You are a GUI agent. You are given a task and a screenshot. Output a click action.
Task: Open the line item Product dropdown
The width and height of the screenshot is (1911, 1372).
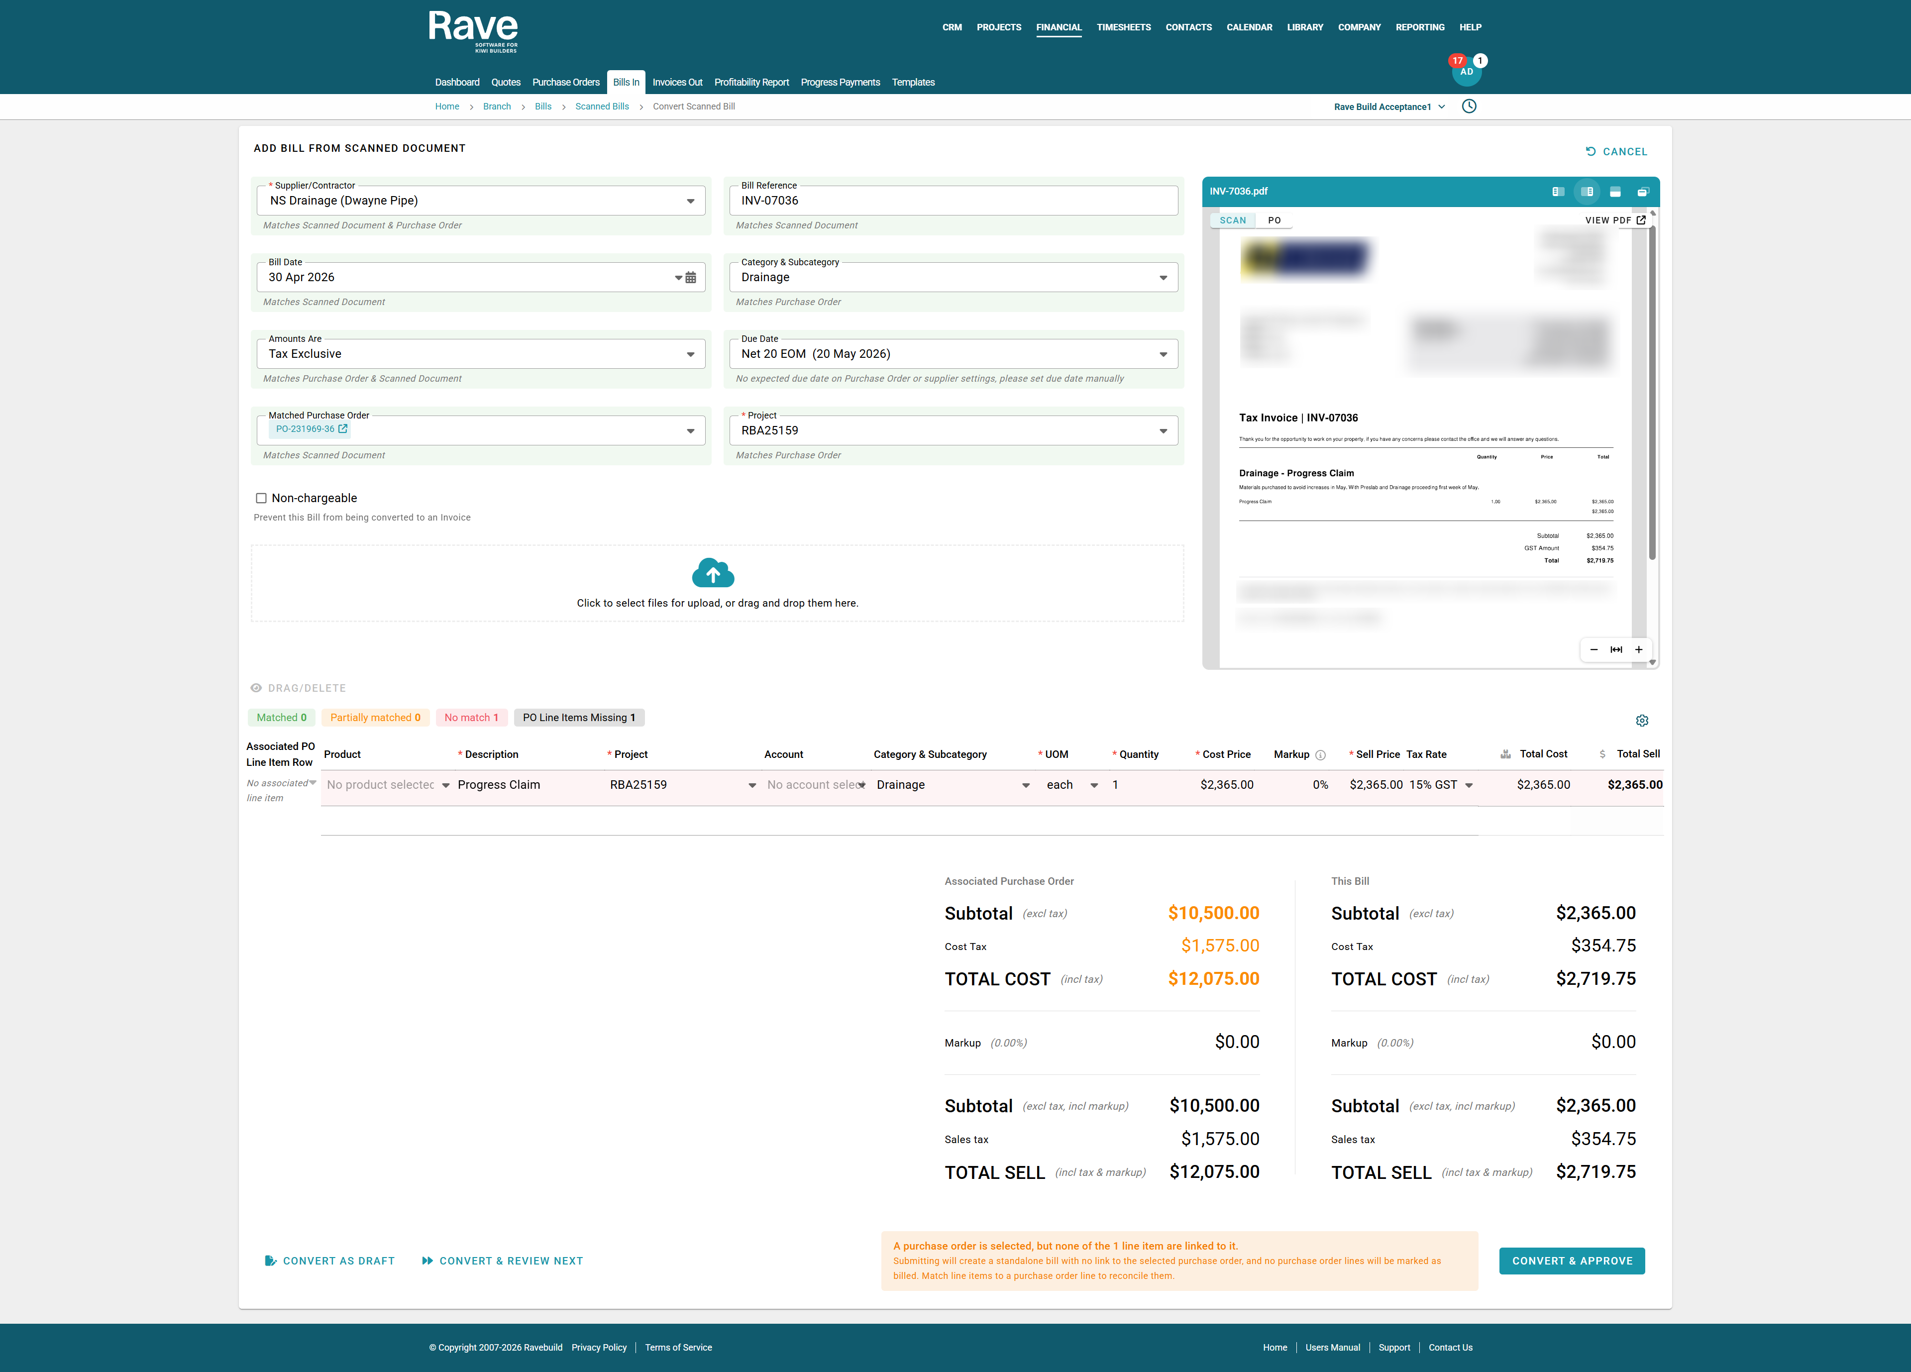tap(445, 785)
